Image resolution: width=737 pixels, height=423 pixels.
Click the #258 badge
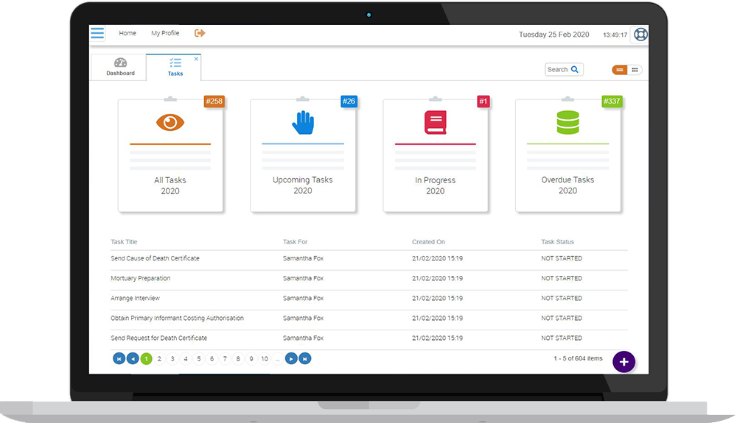214,102
